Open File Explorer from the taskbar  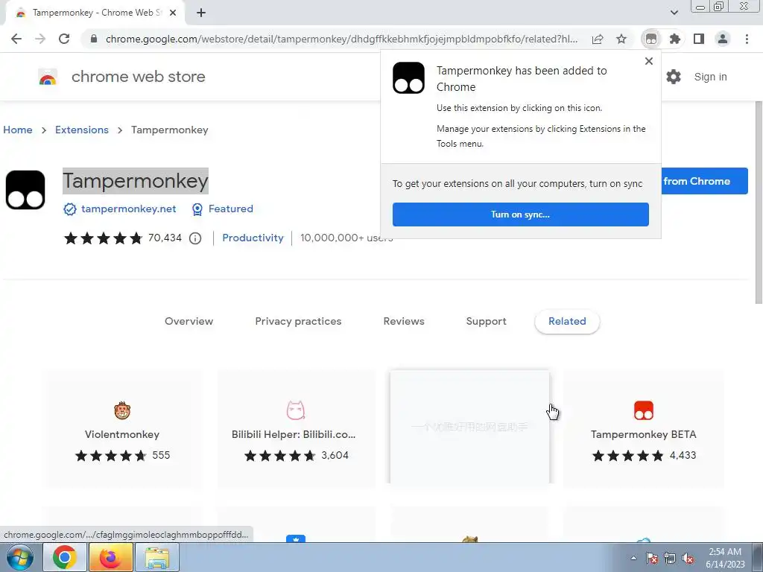pos(157,557)
